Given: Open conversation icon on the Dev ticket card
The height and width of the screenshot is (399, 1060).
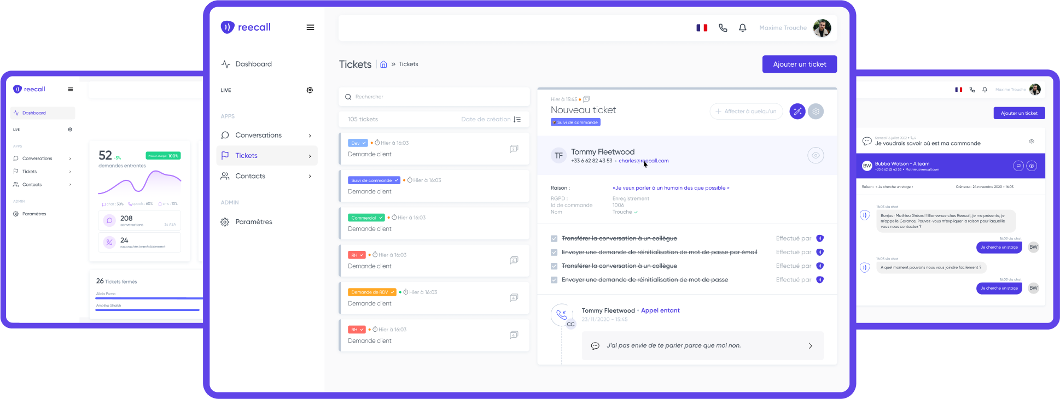Looking at the screenshot, I should pyautogui.click(x=514, y=149).
